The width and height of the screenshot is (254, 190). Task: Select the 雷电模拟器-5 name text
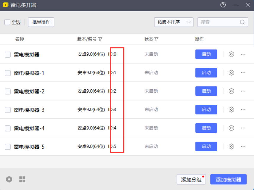click(29, 147)
